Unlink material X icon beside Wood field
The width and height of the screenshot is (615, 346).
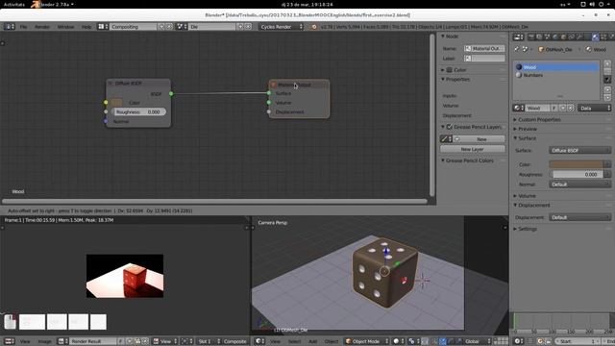click(570, 108)
